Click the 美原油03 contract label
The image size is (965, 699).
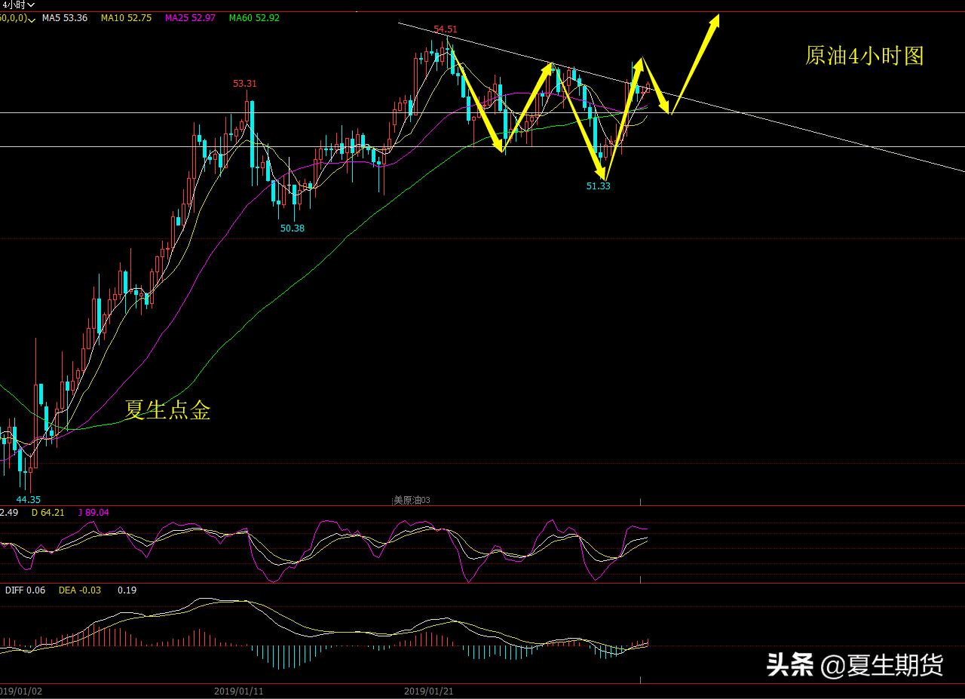click(x=412, y=500)
